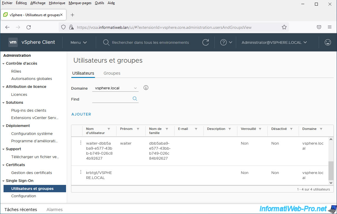Click the user table scrollbar up arrow
337x214 pixels.
coord(331,139)
